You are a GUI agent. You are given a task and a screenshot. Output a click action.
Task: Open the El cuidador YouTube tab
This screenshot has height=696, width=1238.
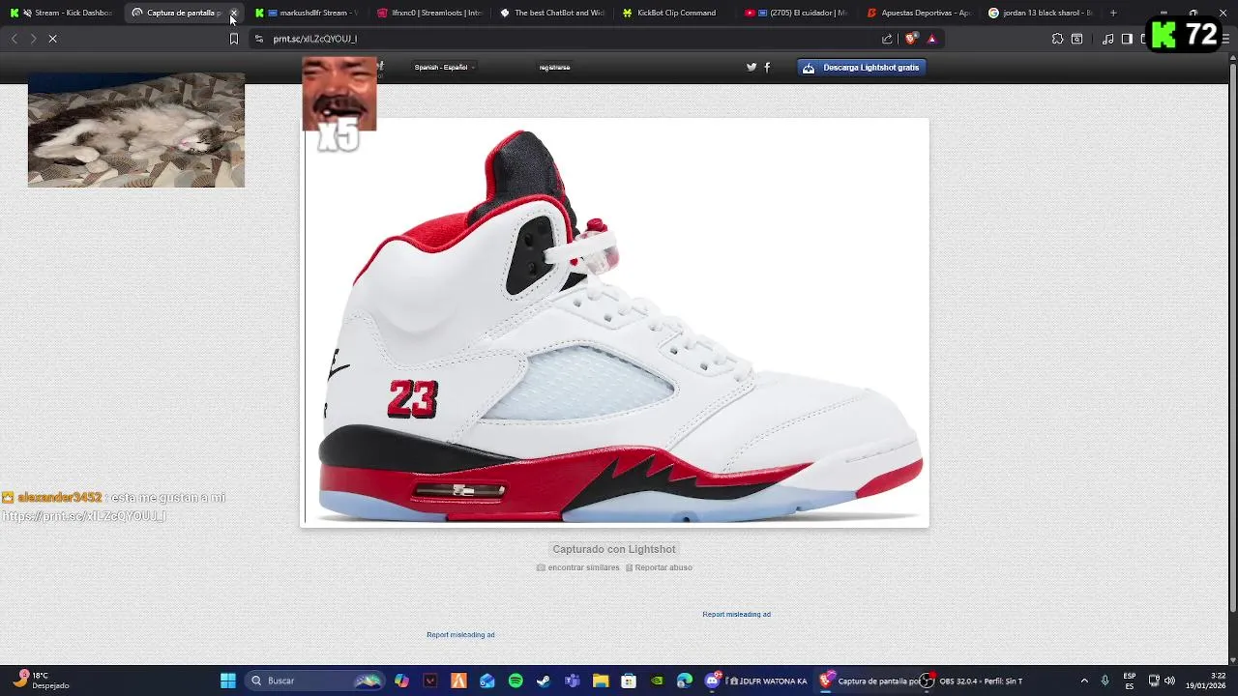(797, 13)
